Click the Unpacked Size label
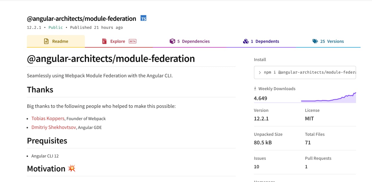This screenshot has width=372, height=182. (x=268, y=134)
